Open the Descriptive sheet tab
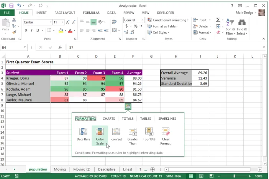This screenshot has height=179, width=269. coord(107,169)
